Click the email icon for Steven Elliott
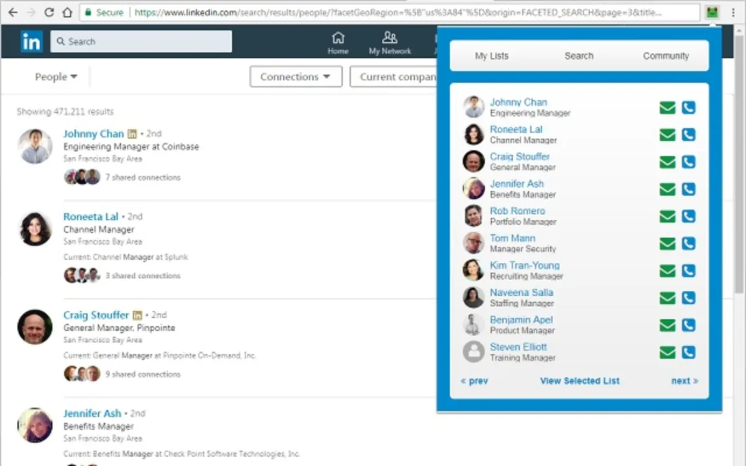746x466 pixels. [x=667, y=352]
